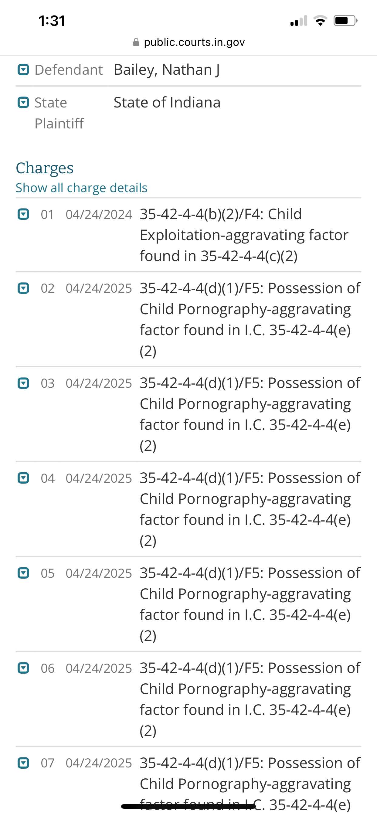
Task: Click Show all charge details link
Action: point(81,188)
